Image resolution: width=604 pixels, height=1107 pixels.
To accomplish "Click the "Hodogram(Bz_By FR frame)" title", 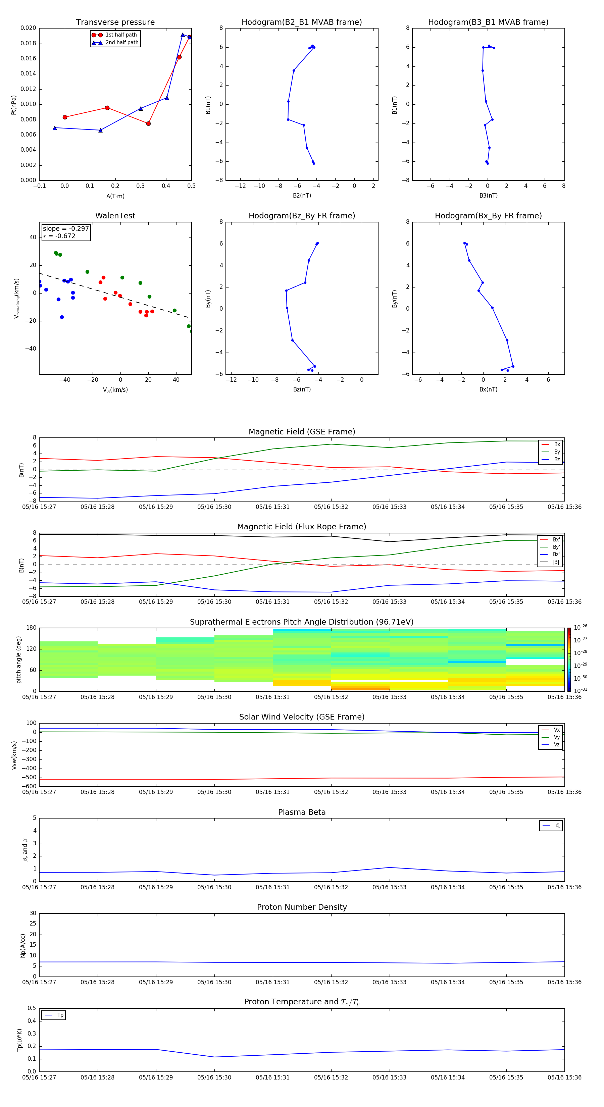I will pyautogui.click(x=302, y=216).
